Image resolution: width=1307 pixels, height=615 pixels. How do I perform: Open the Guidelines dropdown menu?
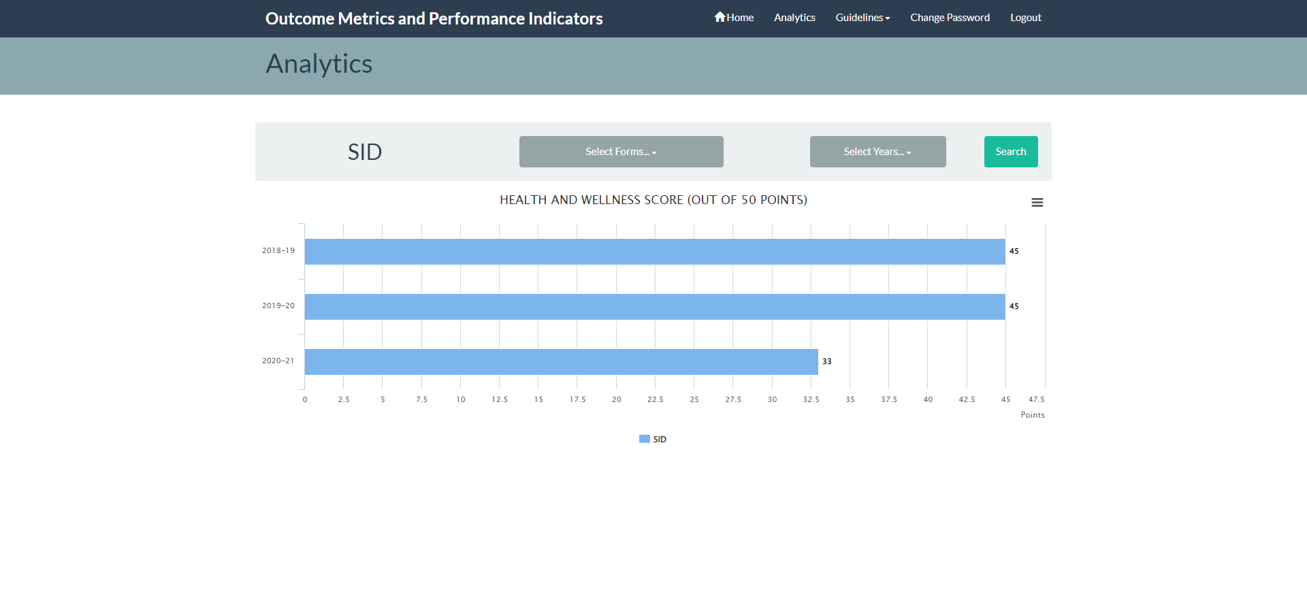click(x=862, y=18)
